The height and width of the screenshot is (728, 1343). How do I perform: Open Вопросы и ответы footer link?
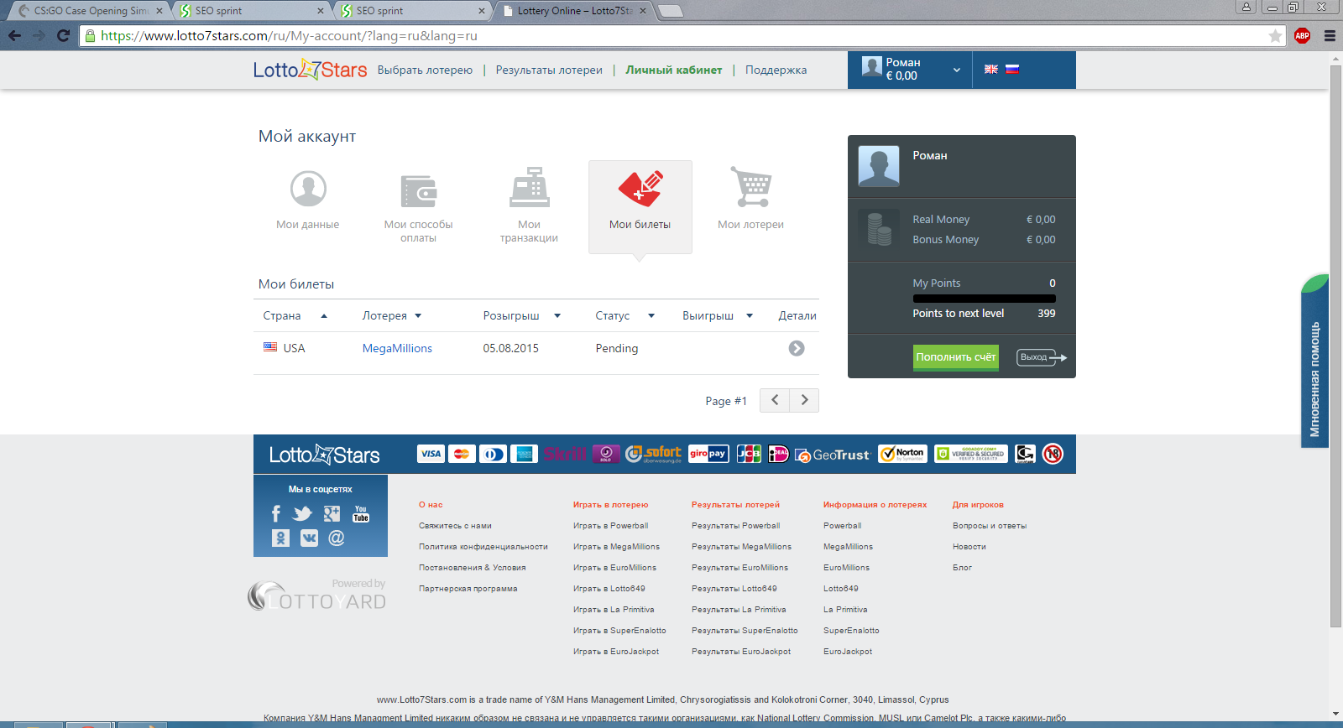[989, 526]
